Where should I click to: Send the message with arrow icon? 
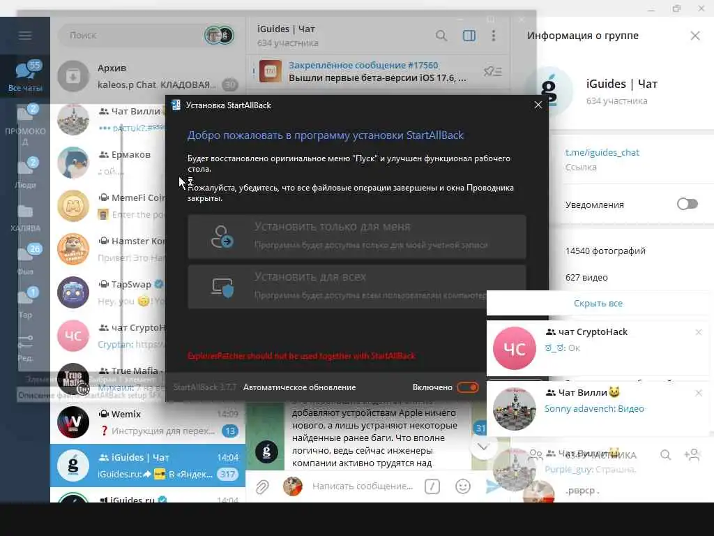tap(494, 486)
